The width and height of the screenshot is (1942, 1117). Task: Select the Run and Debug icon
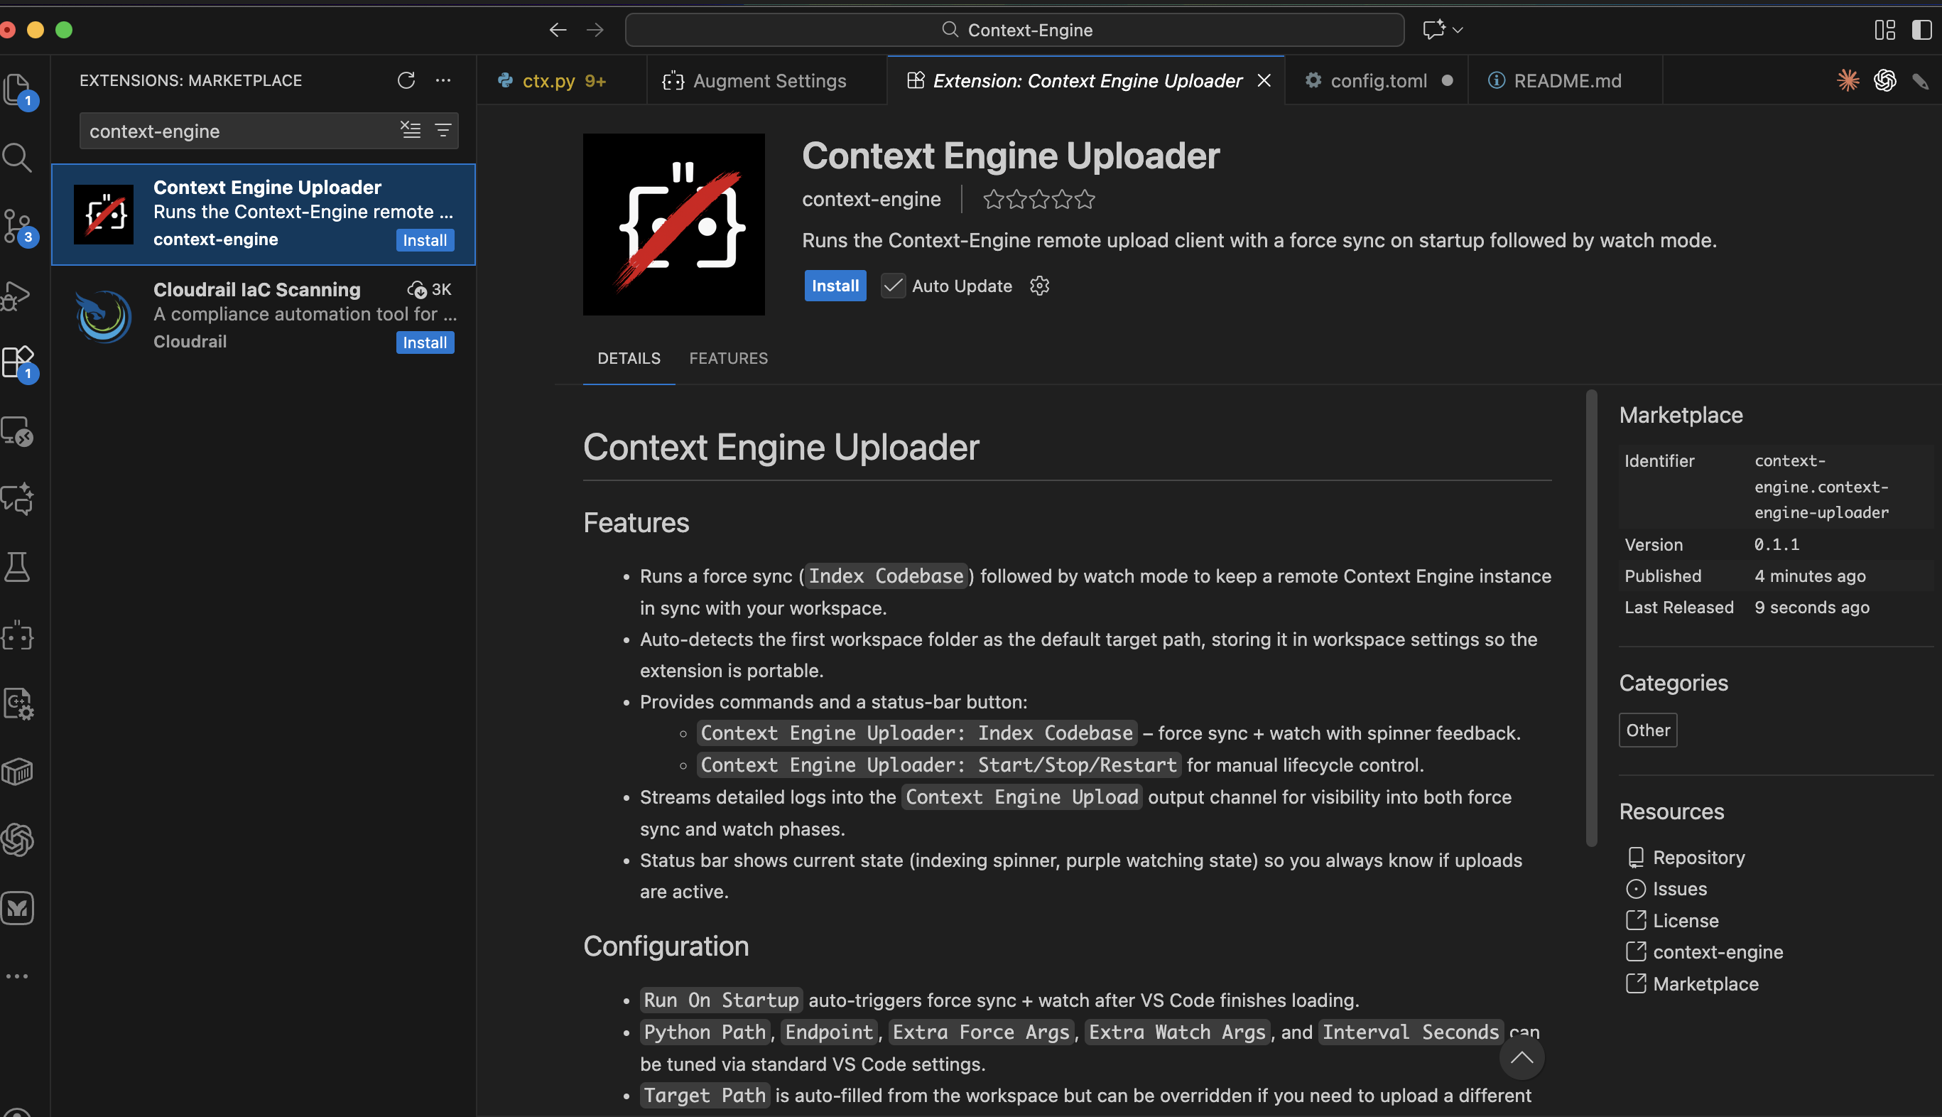pyautogui.click(x=18, y=296)
